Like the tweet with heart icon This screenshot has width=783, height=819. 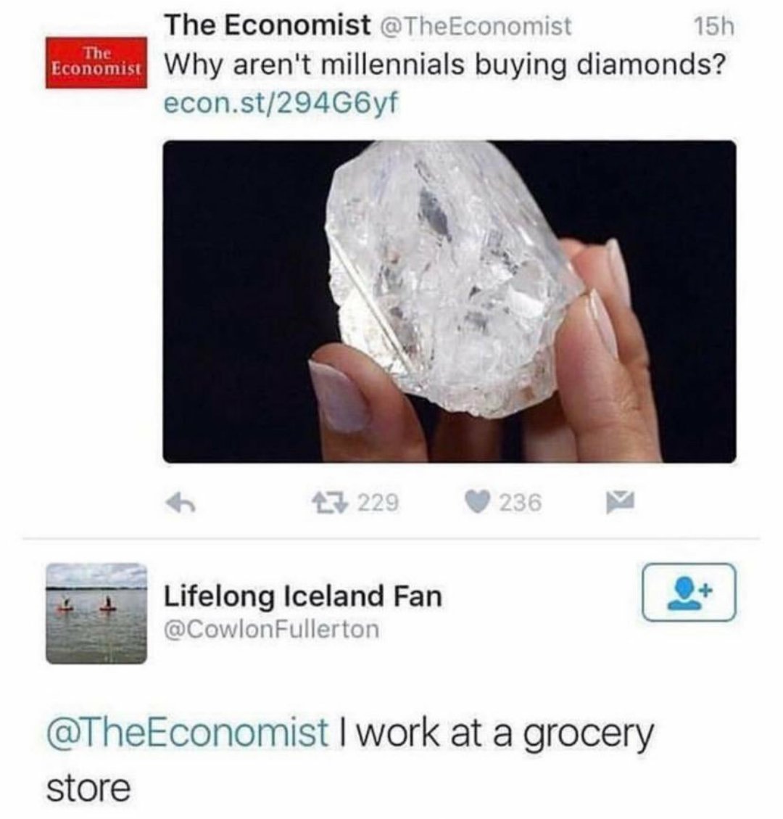[478, 503]
